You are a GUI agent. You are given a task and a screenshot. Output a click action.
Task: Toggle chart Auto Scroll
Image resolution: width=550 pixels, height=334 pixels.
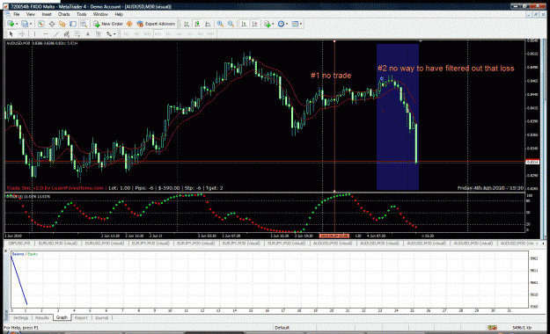(x=244, y=24)
